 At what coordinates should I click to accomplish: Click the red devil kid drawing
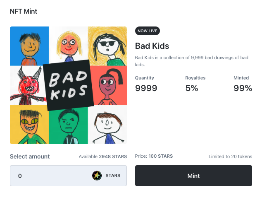tap(28, 86)
